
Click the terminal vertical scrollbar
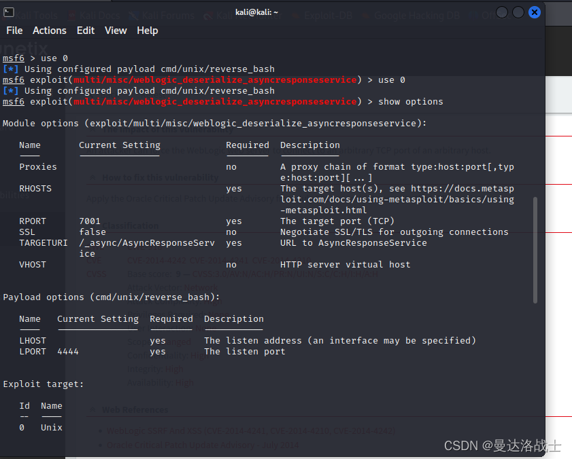[535, 250]
